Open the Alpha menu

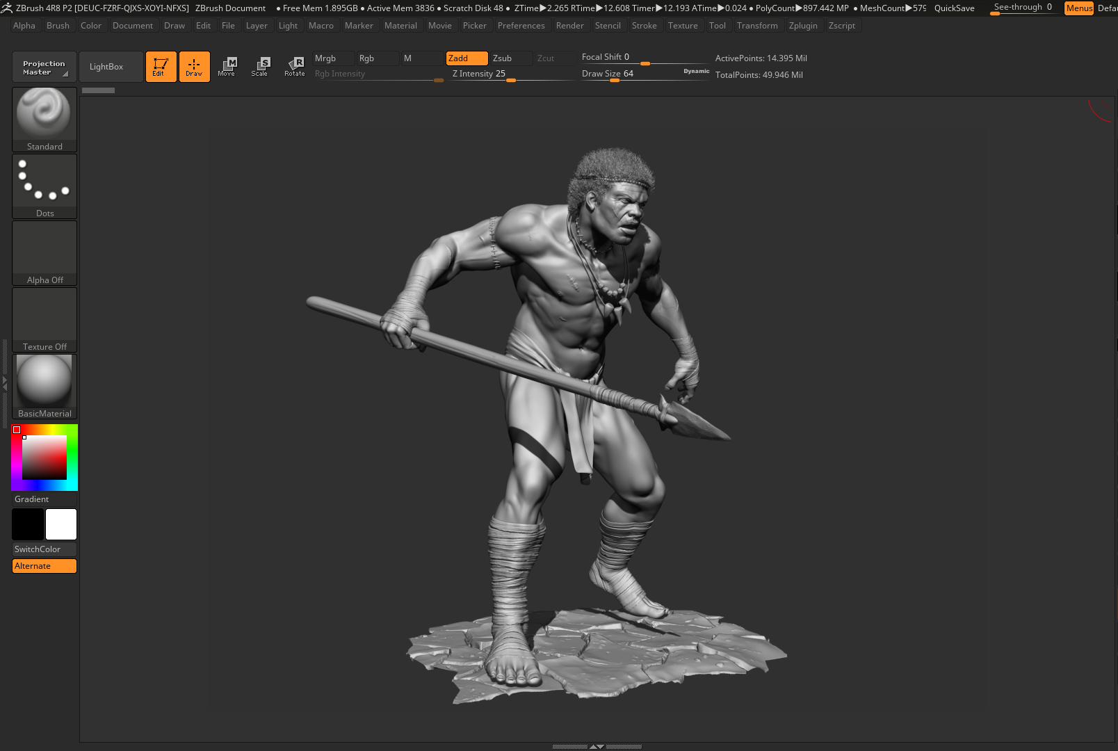24,26
